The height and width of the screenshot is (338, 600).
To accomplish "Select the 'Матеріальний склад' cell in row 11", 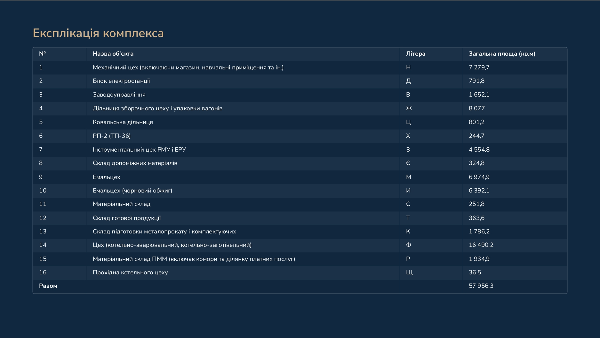I will (122, 204).
